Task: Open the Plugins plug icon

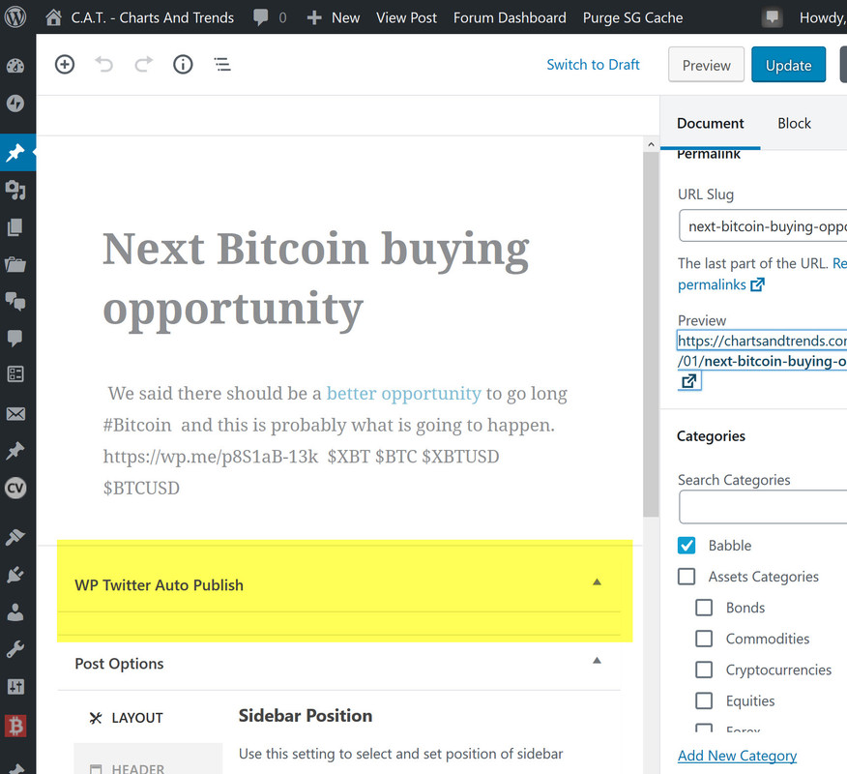Action: [15, 575]
